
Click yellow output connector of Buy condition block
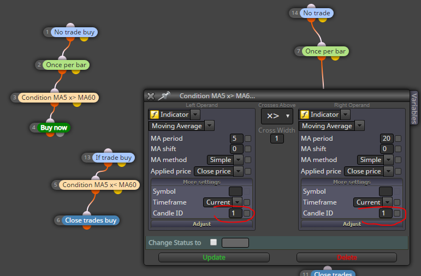(x=77, y=104)
